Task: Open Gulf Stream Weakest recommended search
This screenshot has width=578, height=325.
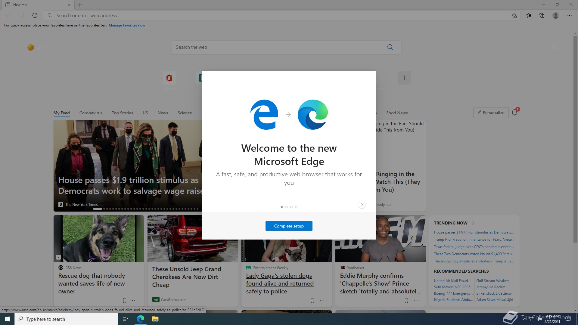Action: (x=493, y=281)
